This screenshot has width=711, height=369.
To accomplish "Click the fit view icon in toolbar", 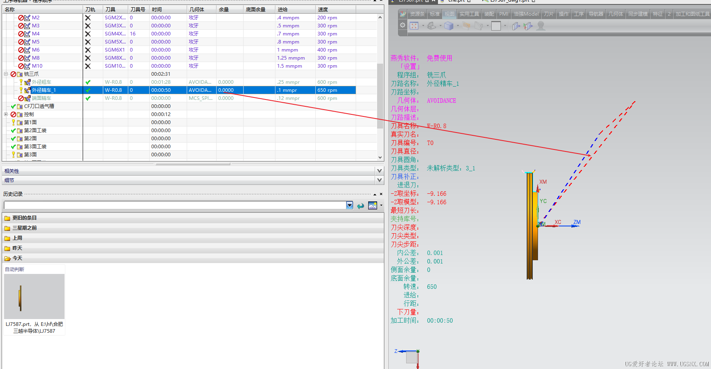I will coord(414,26).
